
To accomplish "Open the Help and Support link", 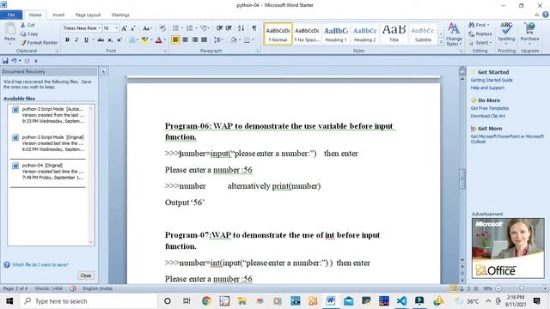I will (487, 88).
